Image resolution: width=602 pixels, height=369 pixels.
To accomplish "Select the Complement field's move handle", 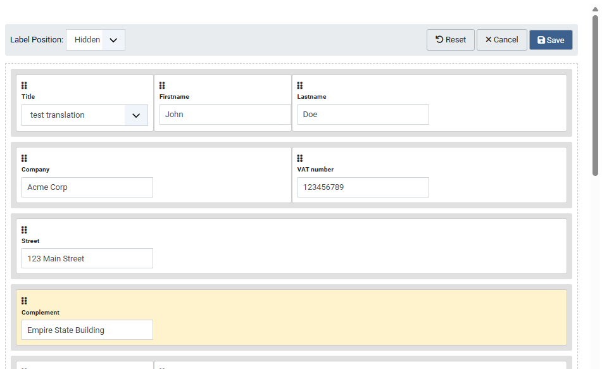I will (x=25, y=301).
